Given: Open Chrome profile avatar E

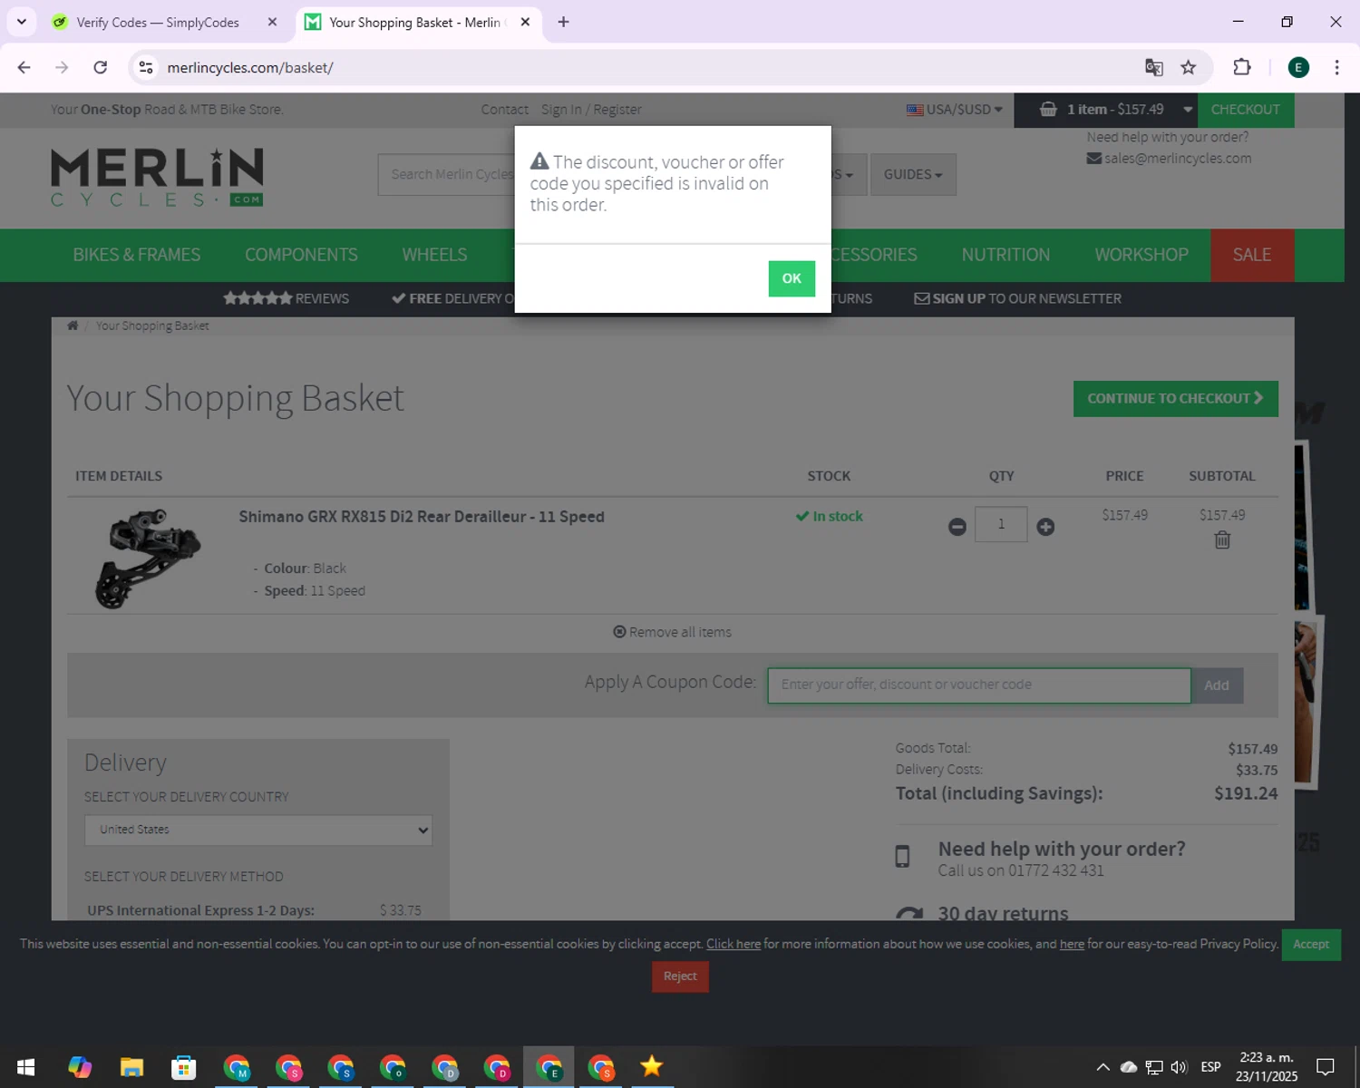Looking at the screenshot, I should tap(1298, 67).
